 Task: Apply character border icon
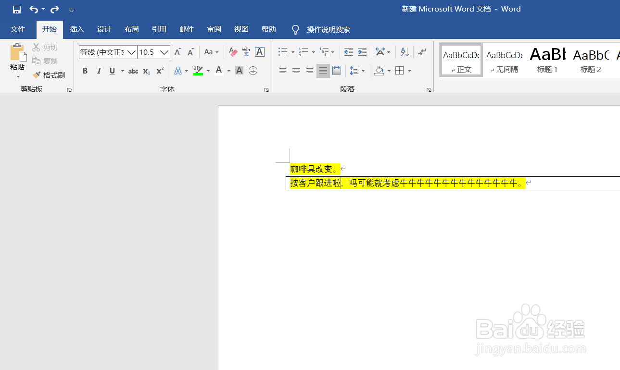pyautogui.click(x=260, y=52)
